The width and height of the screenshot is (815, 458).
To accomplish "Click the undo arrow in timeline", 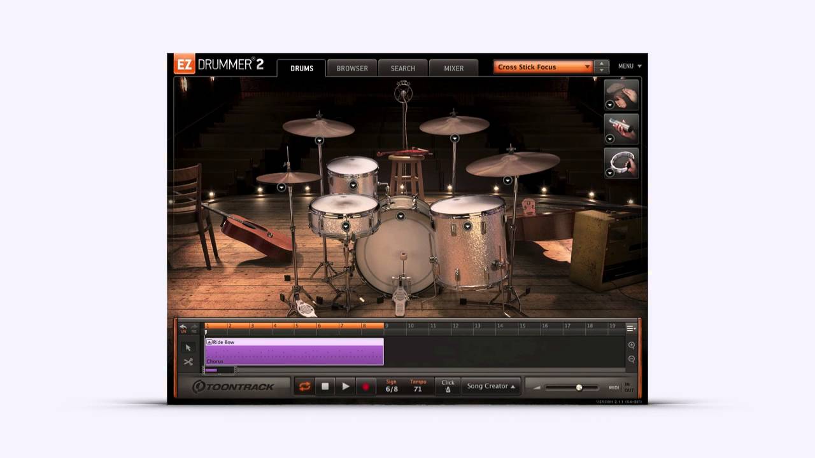I will [183, 328].
